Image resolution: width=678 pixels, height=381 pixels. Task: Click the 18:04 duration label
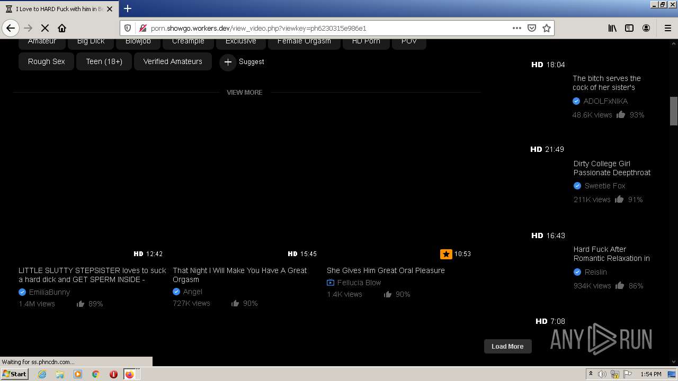point(556,65)
